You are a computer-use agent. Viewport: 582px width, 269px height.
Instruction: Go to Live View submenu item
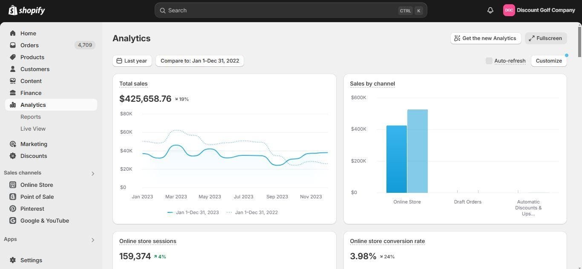point(33,129)
